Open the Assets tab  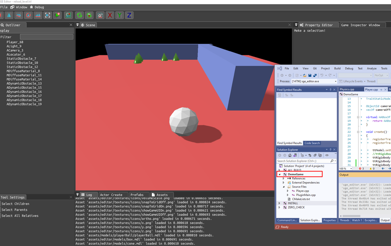162,195
